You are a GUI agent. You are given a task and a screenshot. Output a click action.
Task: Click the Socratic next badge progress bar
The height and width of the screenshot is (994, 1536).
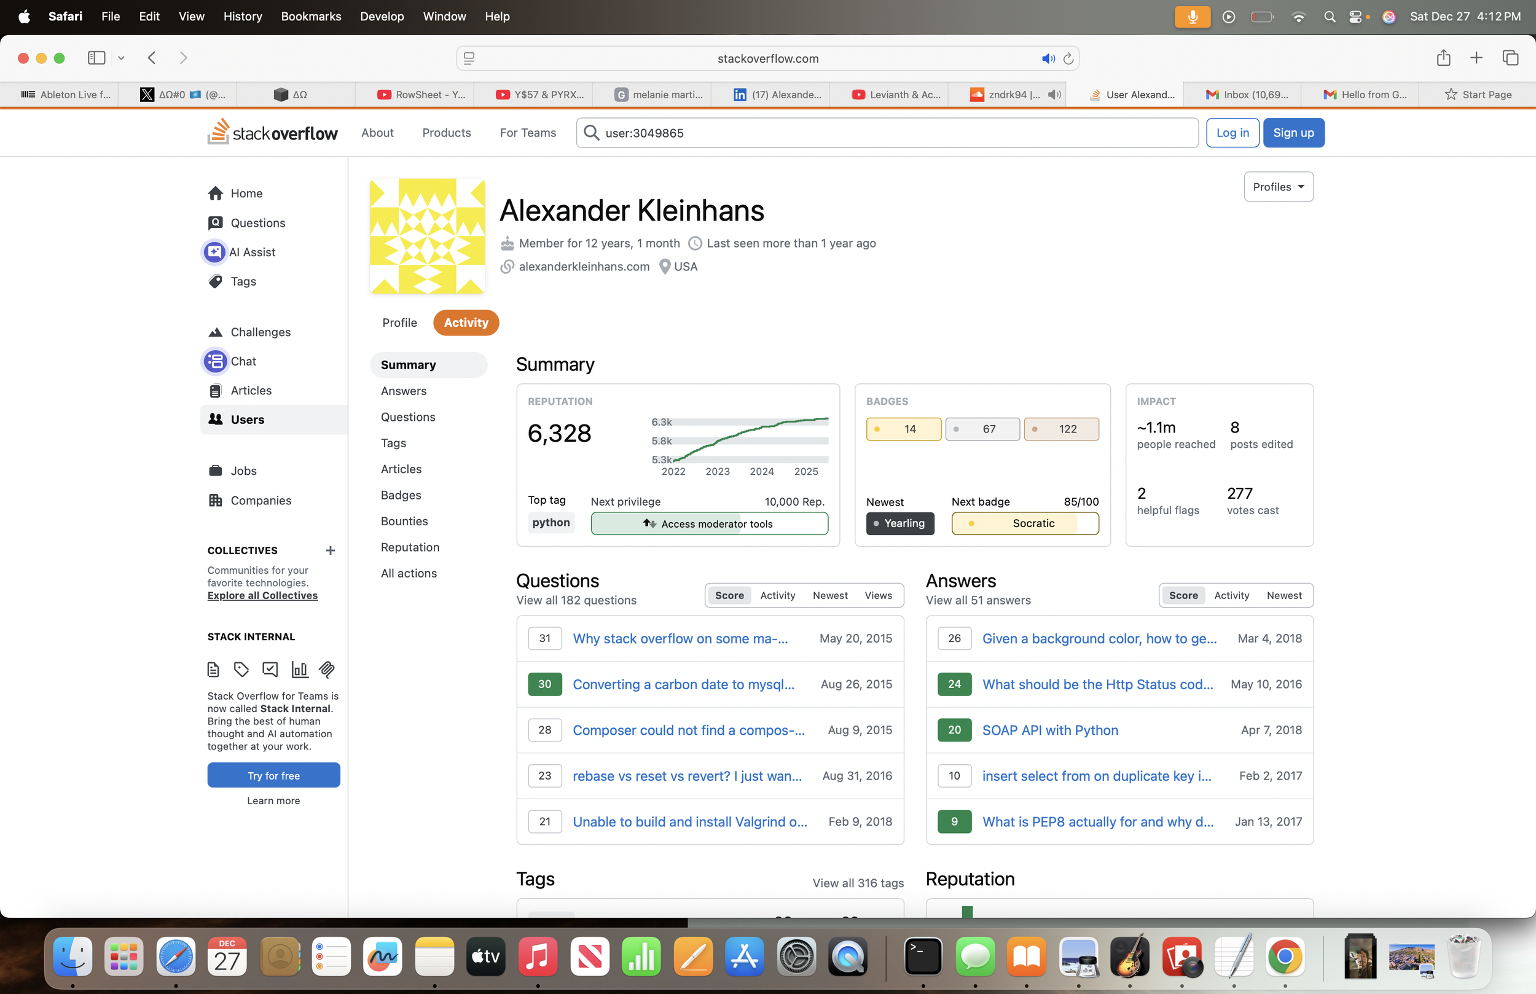1025,523
